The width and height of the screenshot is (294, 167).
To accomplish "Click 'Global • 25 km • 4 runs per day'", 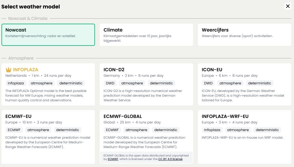I will pyautogui.click(x=132, y=122).
